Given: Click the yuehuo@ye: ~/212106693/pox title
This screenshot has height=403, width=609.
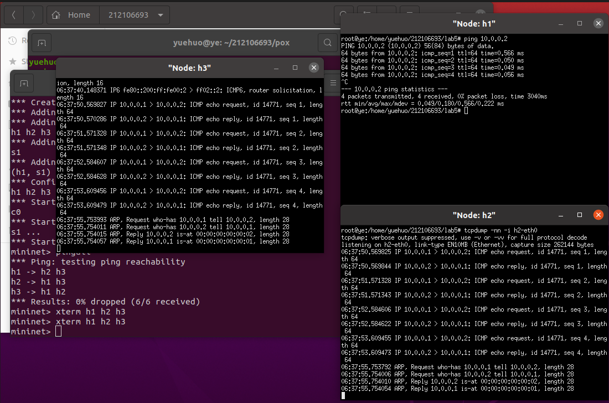Looking at the screenshot, I should tap(231, 43).
